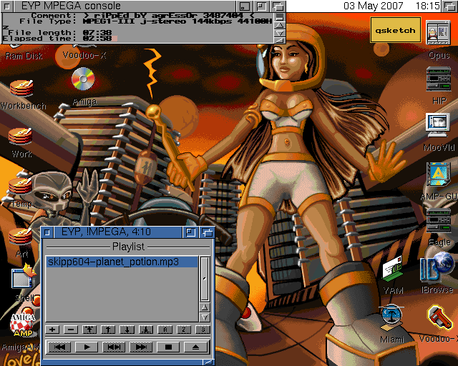
Task: Stop playback with the stop button
Action: click(168, 347)
